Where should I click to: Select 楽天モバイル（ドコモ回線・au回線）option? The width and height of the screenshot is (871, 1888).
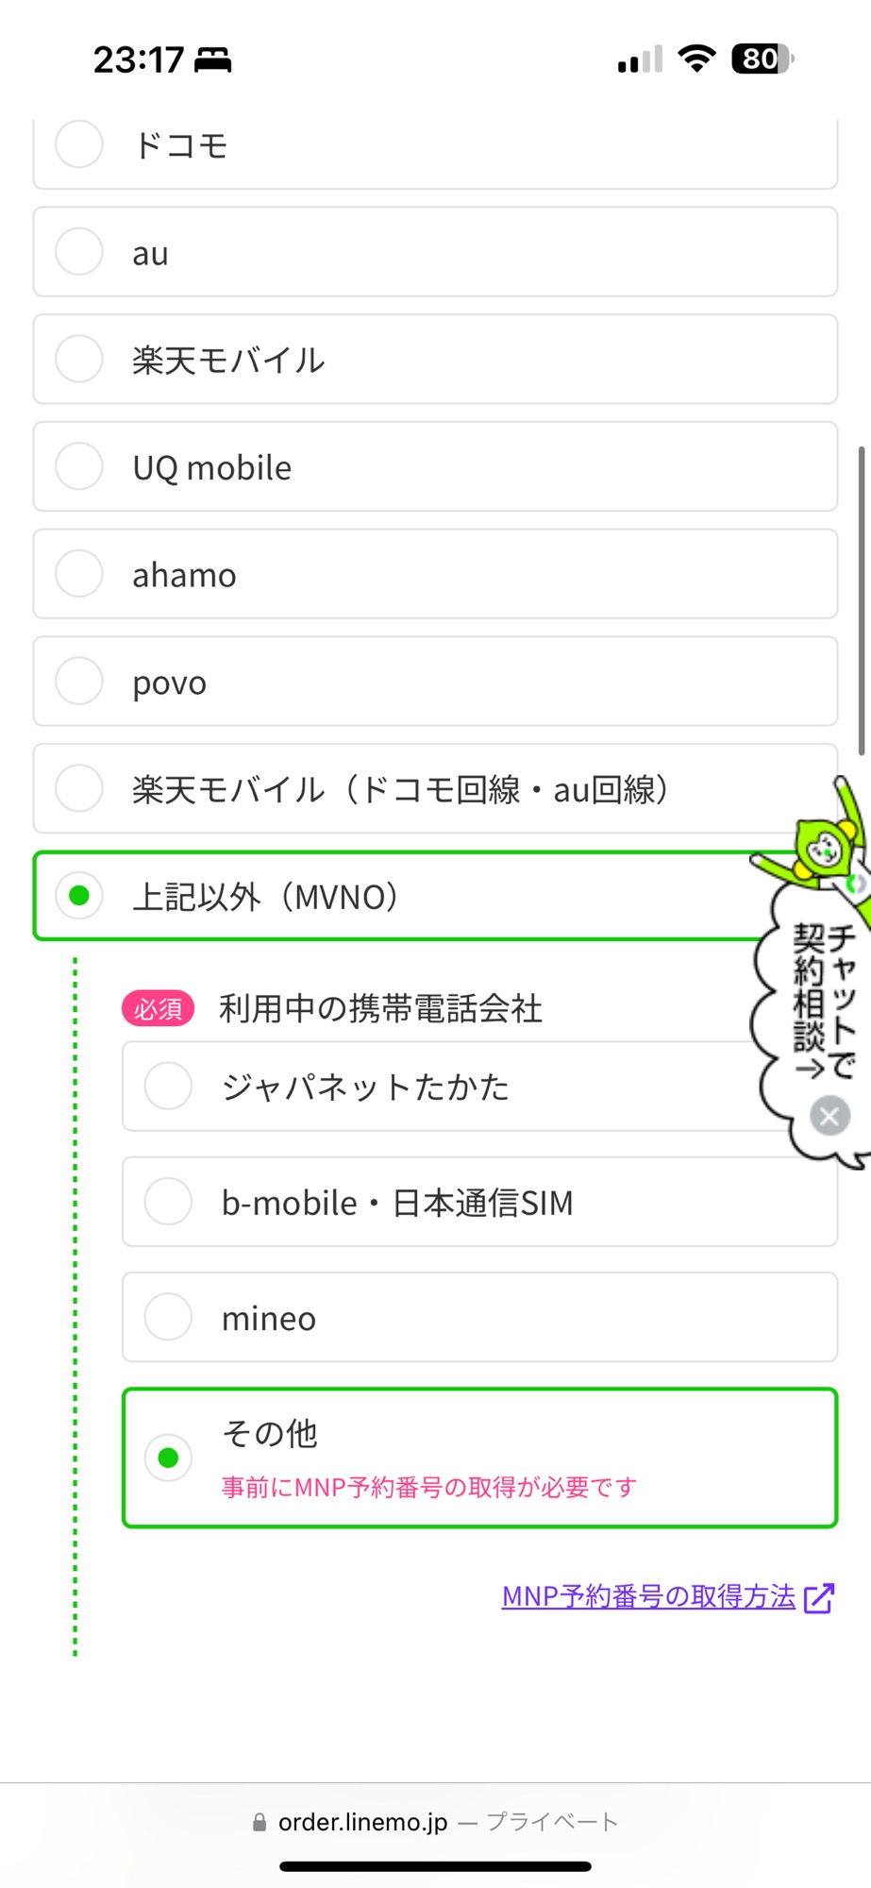(79, 788)
